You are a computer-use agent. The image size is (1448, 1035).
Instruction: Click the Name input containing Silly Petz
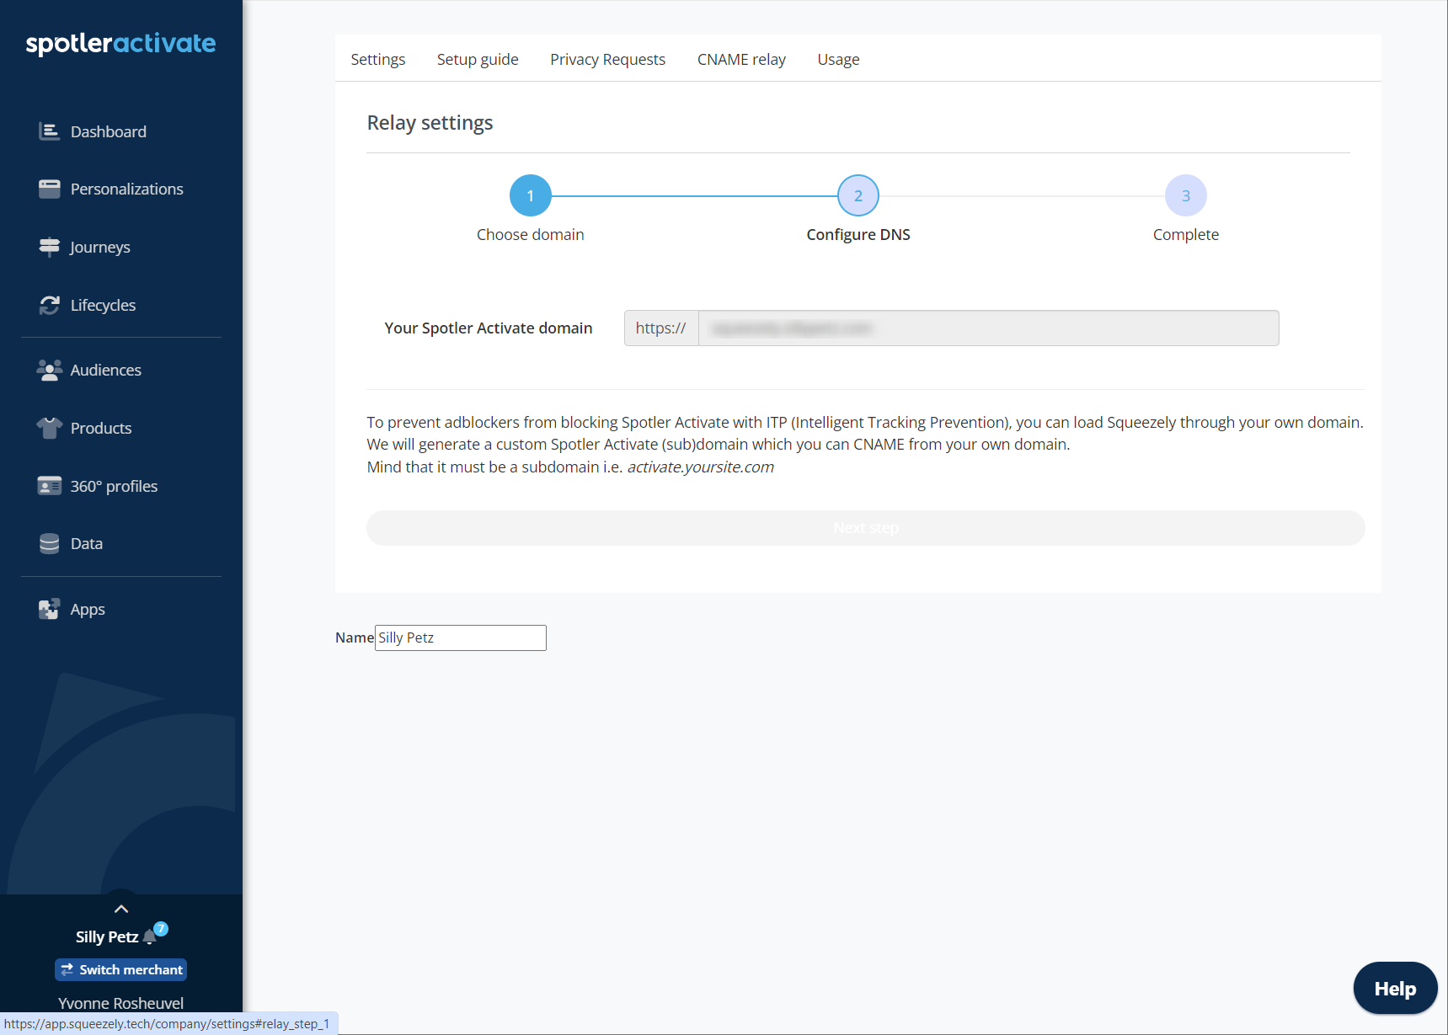tap(461, 638)
